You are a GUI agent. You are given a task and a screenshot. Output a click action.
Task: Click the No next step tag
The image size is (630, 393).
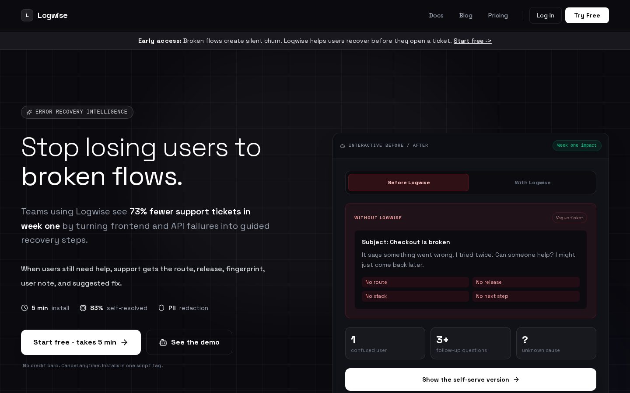click(526, 296)
